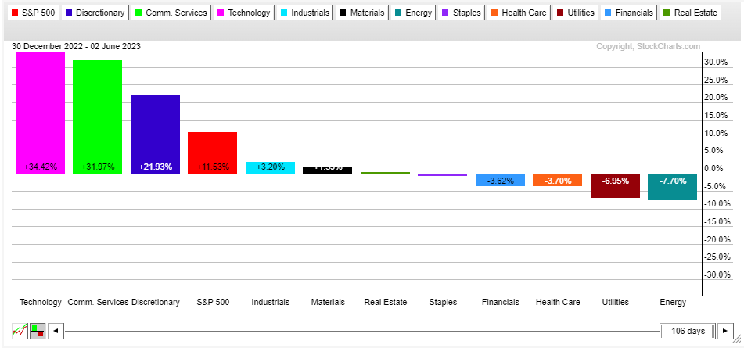Toggle the Comm. Services legend entry
This screenshot has height=348, width=744.
tap(172, 13)
